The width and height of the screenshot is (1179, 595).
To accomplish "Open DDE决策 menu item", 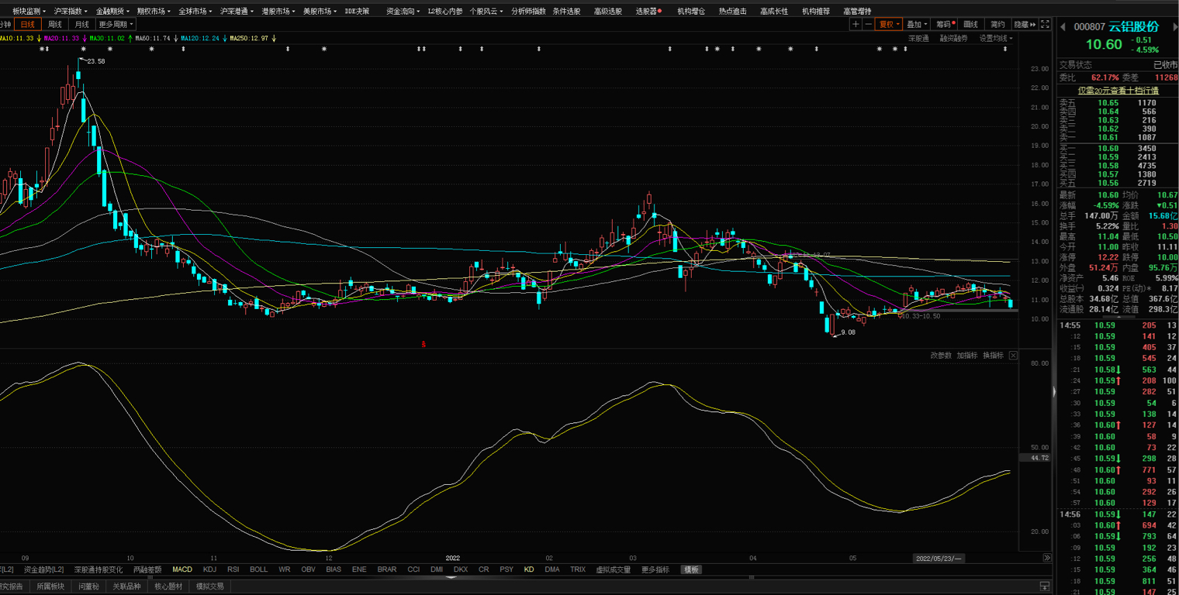I will tap(357, 12).
